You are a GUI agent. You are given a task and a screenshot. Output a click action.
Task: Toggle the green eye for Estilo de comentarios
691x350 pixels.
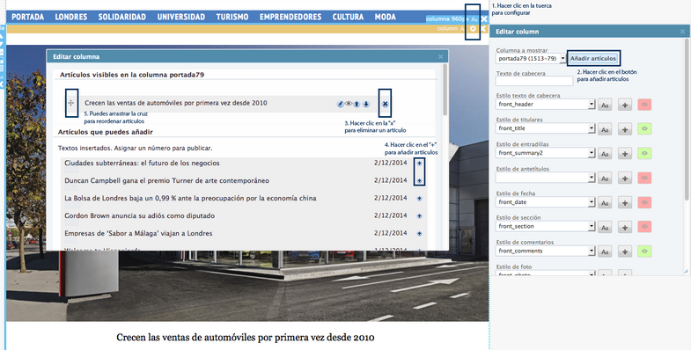tap(644, 252)
